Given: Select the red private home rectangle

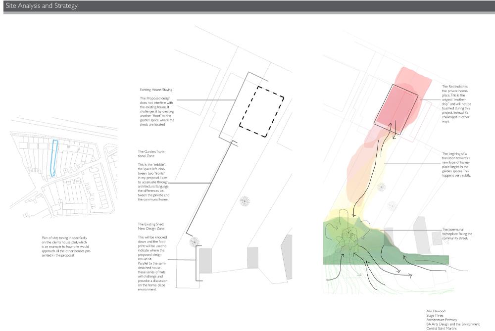Looking at the screenshot, I should click(396, 105).
